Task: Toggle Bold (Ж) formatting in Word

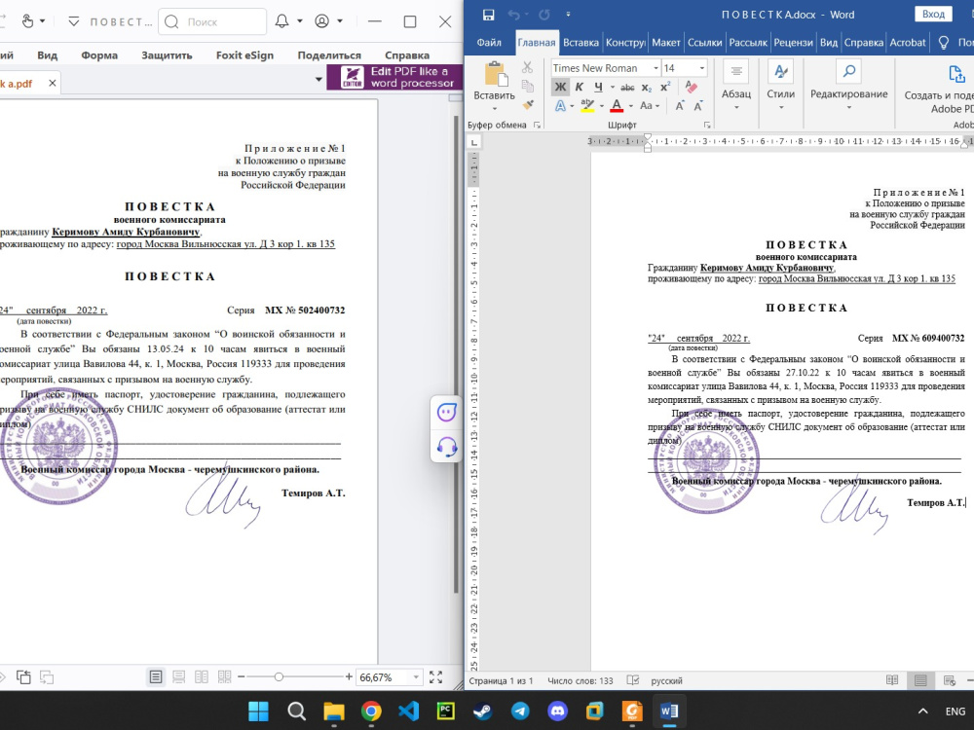Action: 560,87
